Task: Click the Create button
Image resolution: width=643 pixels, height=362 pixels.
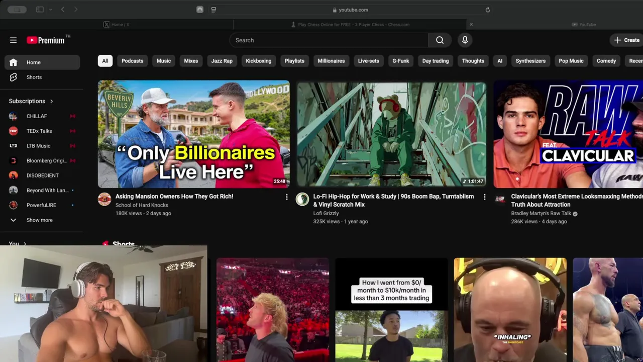Action: tap(627, 40)
